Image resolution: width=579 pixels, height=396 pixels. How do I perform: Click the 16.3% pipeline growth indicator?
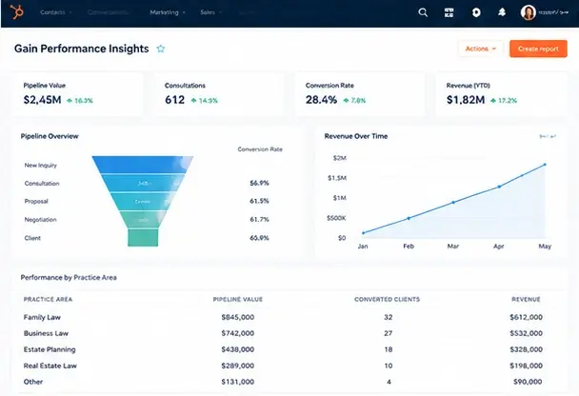pos(80,100)
